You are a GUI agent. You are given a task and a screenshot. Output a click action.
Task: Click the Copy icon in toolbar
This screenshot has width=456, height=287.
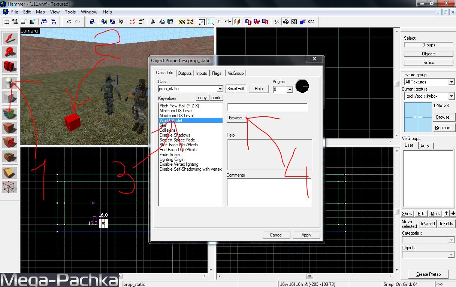point(161,22)
